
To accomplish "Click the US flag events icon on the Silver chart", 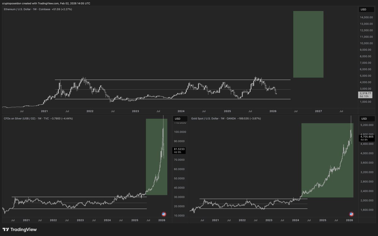I will (164, 214).
